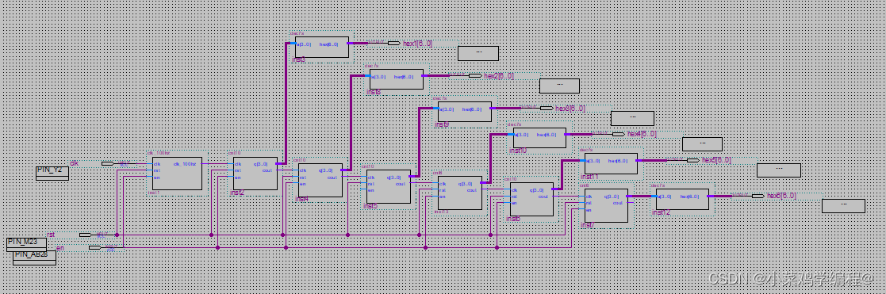Image resolution: width=886 pixels, height=294 pixels.
Task: Click the hex4[6..0] output pin symbol
Action: pyautogui.click(x=618, y=134)
